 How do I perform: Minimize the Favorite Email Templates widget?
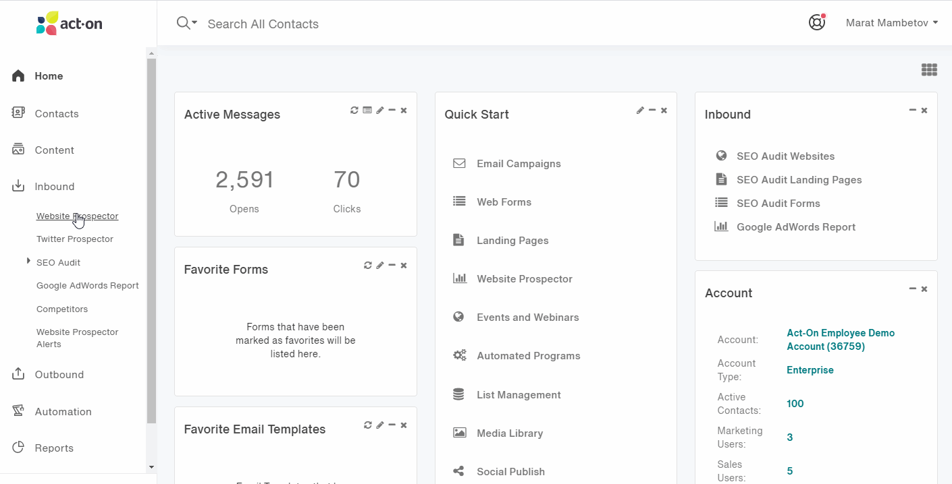pyautogui.click(x=392, y=425)
